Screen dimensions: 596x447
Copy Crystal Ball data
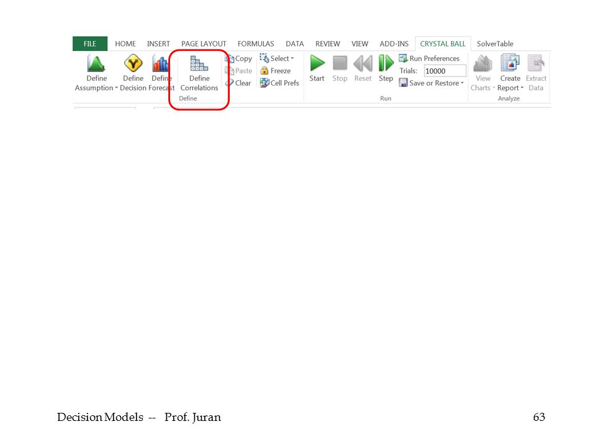(238, 58)
